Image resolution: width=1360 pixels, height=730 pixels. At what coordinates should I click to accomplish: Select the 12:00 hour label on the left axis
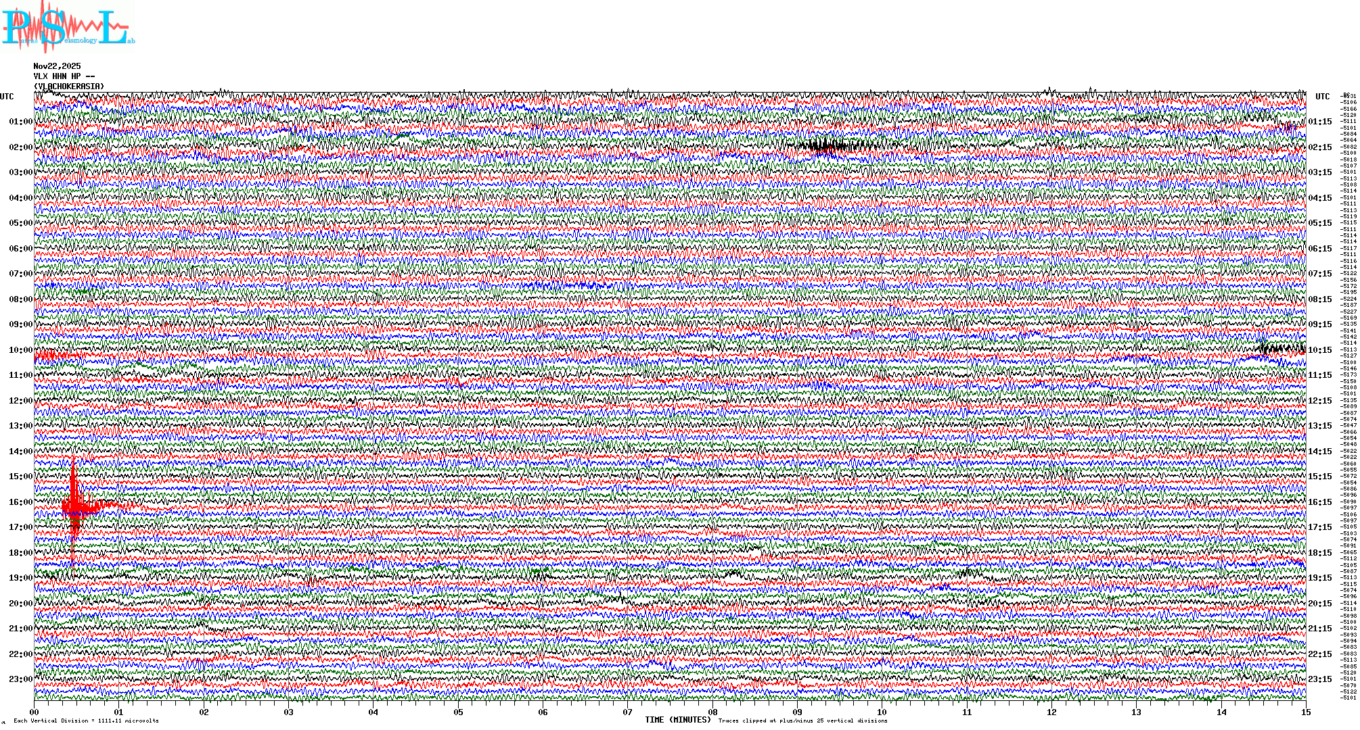20,401
